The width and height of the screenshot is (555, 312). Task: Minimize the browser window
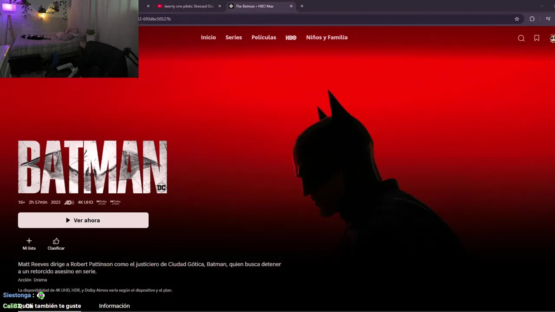click(542, 6)
